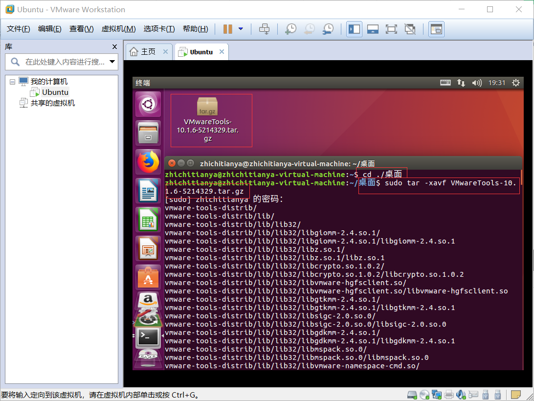This screenshot has width=534, height=401.
Task: Open the 选项卡(T) menu
Action: click(x=159, y=29)
